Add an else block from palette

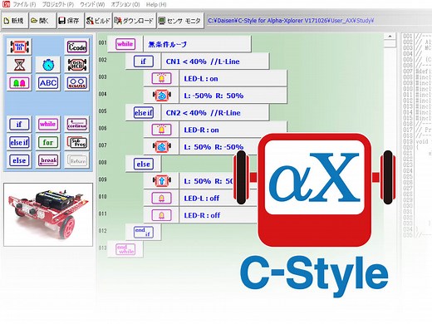19,160
